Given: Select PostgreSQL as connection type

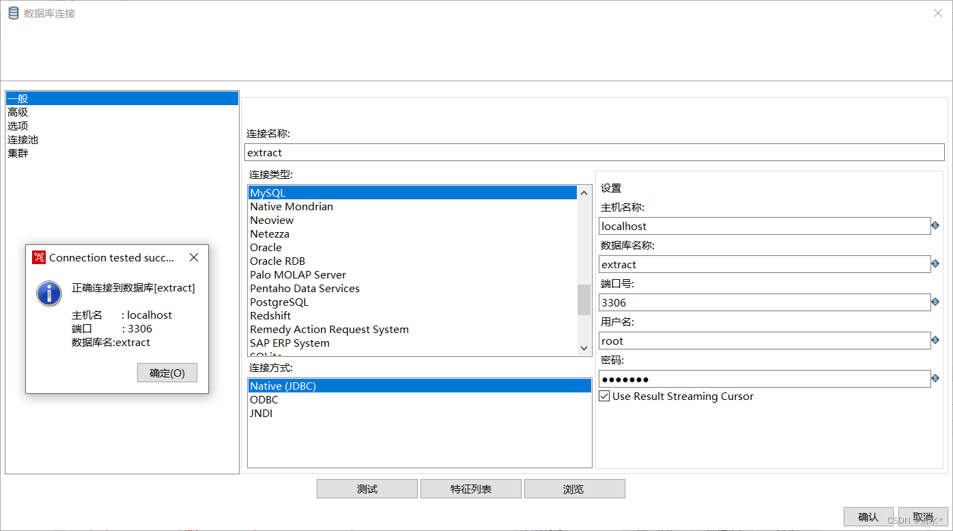Looking at the screenshot, I should pyautogui.click(x=279, y=302).
